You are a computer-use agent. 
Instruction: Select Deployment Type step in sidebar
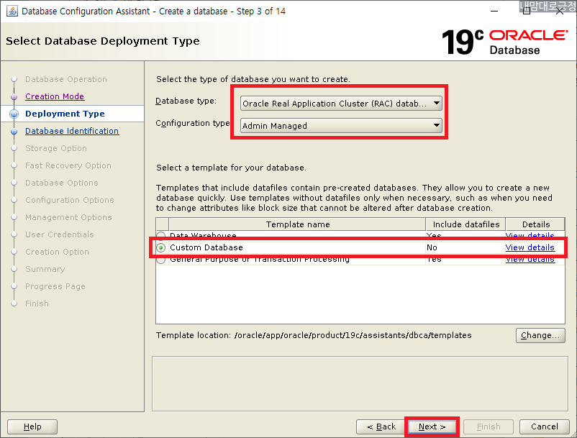coord(65,114)
